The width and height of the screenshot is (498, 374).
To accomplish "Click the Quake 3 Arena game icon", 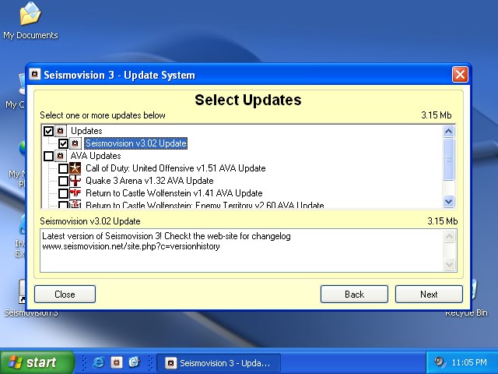I will [75, 181].
